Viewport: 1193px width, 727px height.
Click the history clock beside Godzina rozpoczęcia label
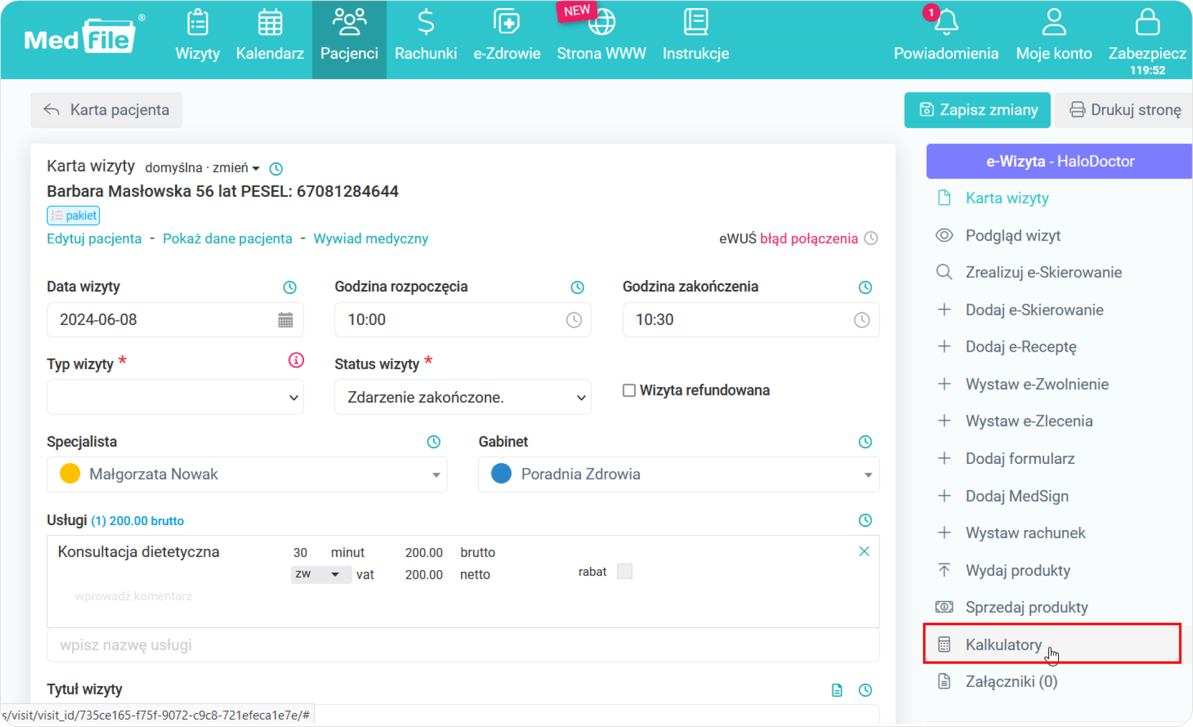click(577, 287)
